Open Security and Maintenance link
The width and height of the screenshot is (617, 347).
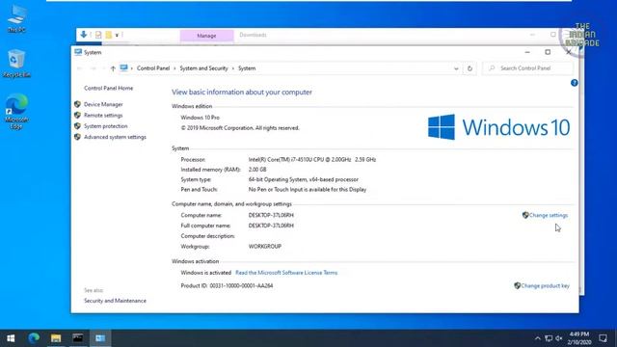point(115,301)
